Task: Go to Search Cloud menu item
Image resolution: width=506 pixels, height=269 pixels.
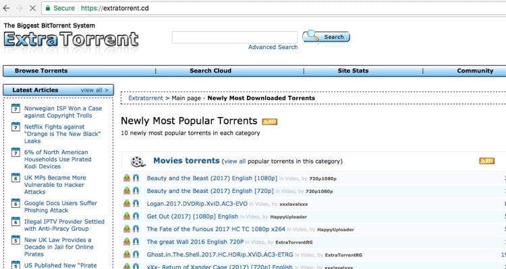Action: [210, 71]
